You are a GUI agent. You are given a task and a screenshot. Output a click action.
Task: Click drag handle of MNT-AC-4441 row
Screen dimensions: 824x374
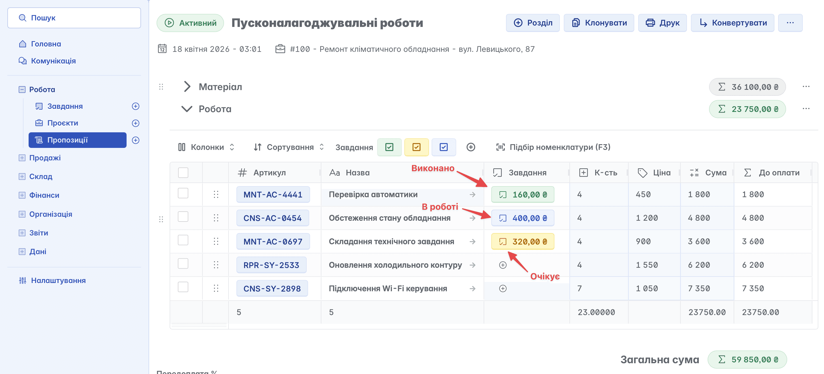tap(216, 194)
